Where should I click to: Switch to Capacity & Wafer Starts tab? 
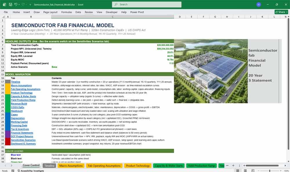pyautogui.click(x=169, y=166)
